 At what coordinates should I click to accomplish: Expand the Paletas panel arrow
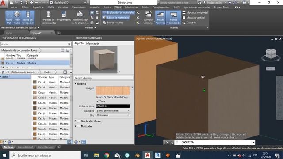95,27
